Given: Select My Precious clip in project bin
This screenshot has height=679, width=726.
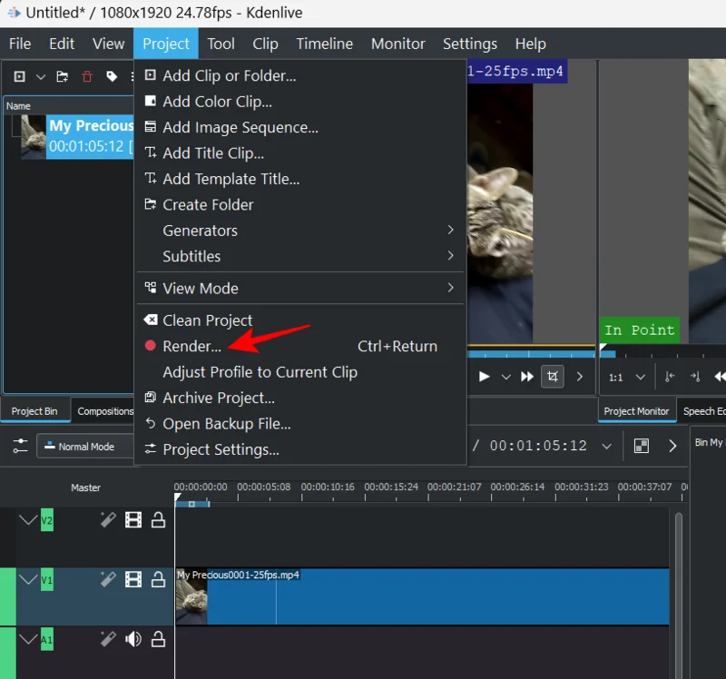Looking at the screenshot, I should pos(77,137).
